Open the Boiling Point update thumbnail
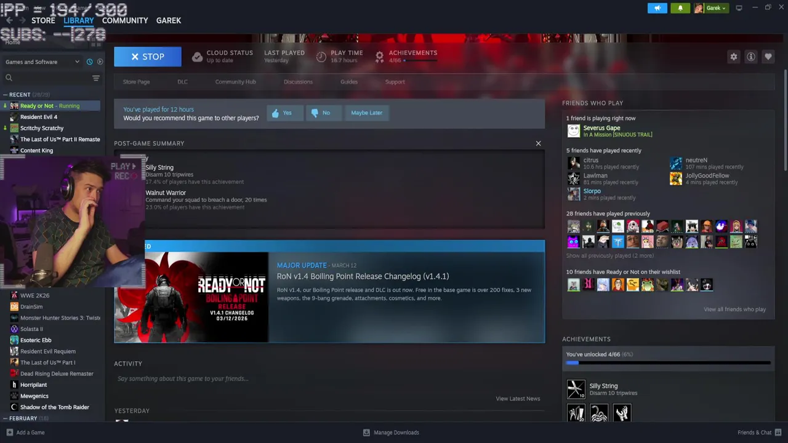 [x=191, y=297]
